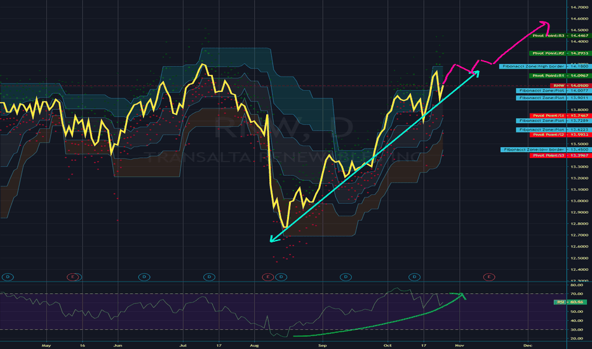Click the Pivot Point:S1 red label
This screenshot has height=349, width=592.
(560, 115)
